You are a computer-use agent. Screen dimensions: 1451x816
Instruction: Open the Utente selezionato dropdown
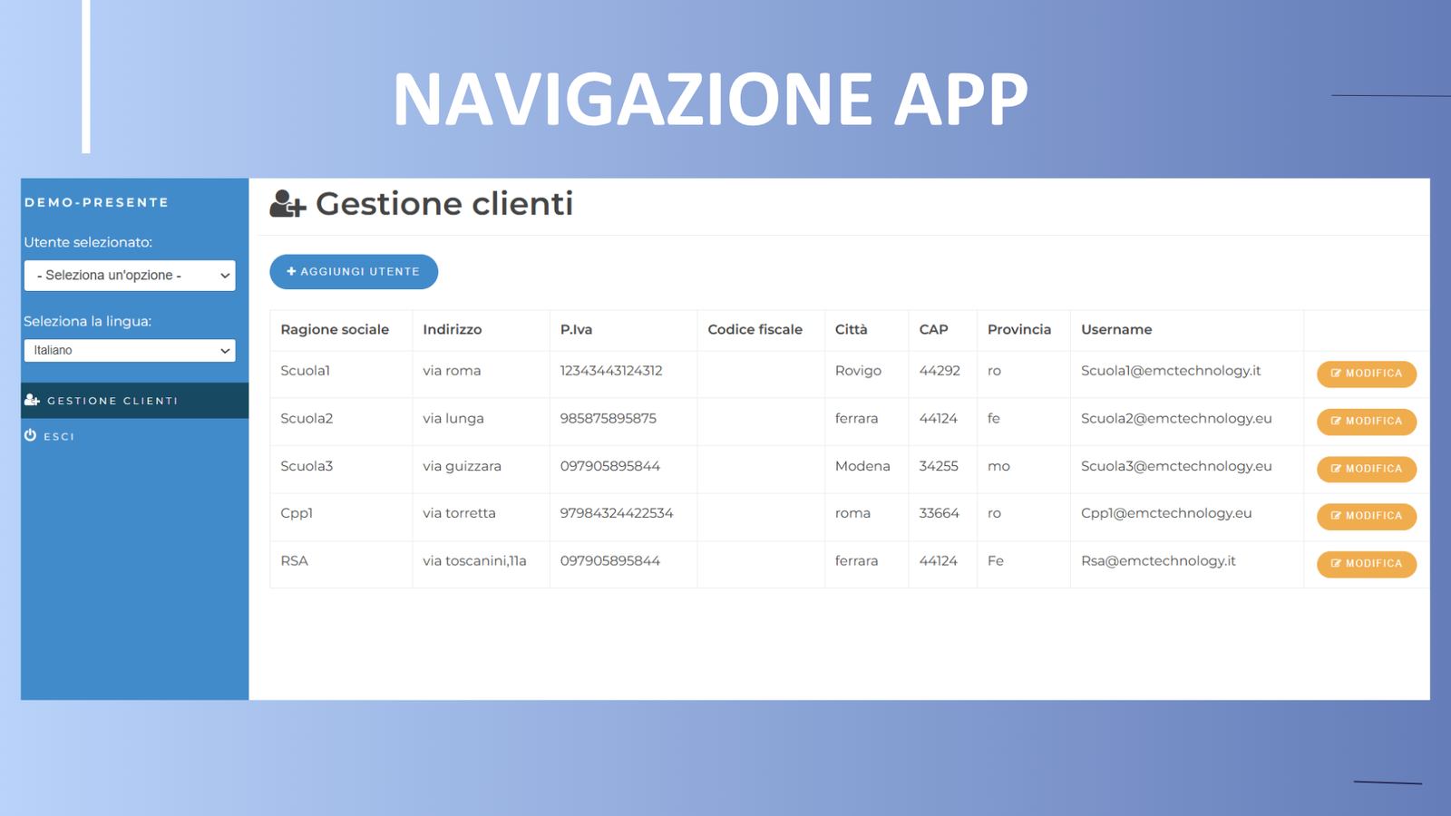pos(130,276)
